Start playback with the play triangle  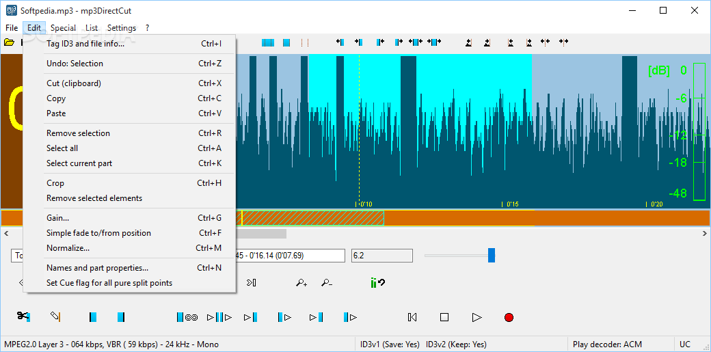coord(477,317)
